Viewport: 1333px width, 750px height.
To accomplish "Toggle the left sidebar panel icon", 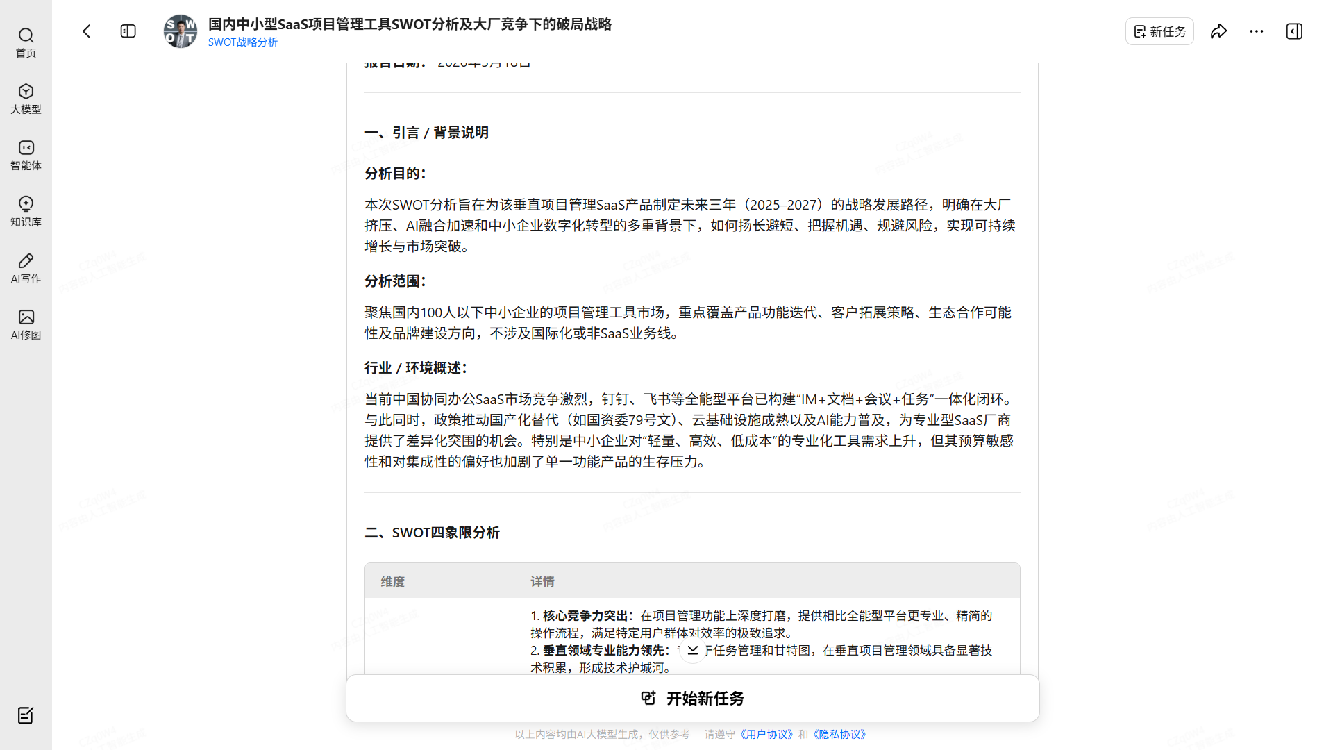I will pyautogui.click(x=128, y=31).
